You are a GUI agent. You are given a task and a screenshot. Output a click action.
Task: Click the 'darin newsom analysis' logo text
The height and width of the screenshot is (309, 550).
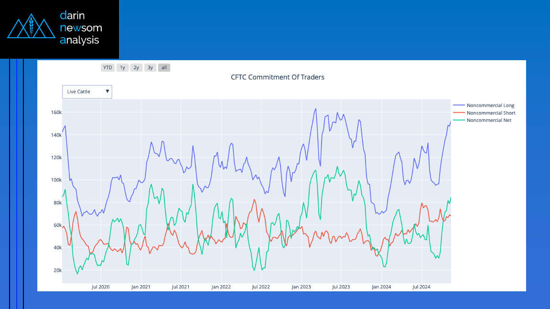[81, 28]
